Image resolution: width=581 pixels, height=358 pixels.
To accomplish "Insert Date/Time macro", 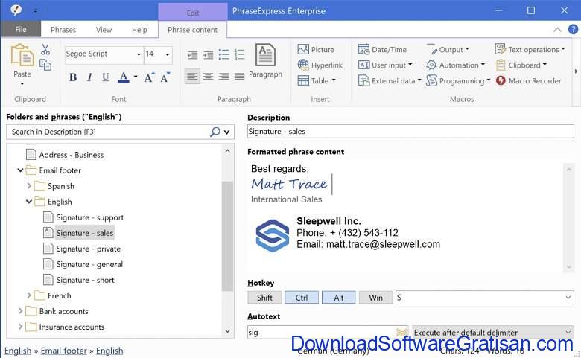I will (382, 49).
